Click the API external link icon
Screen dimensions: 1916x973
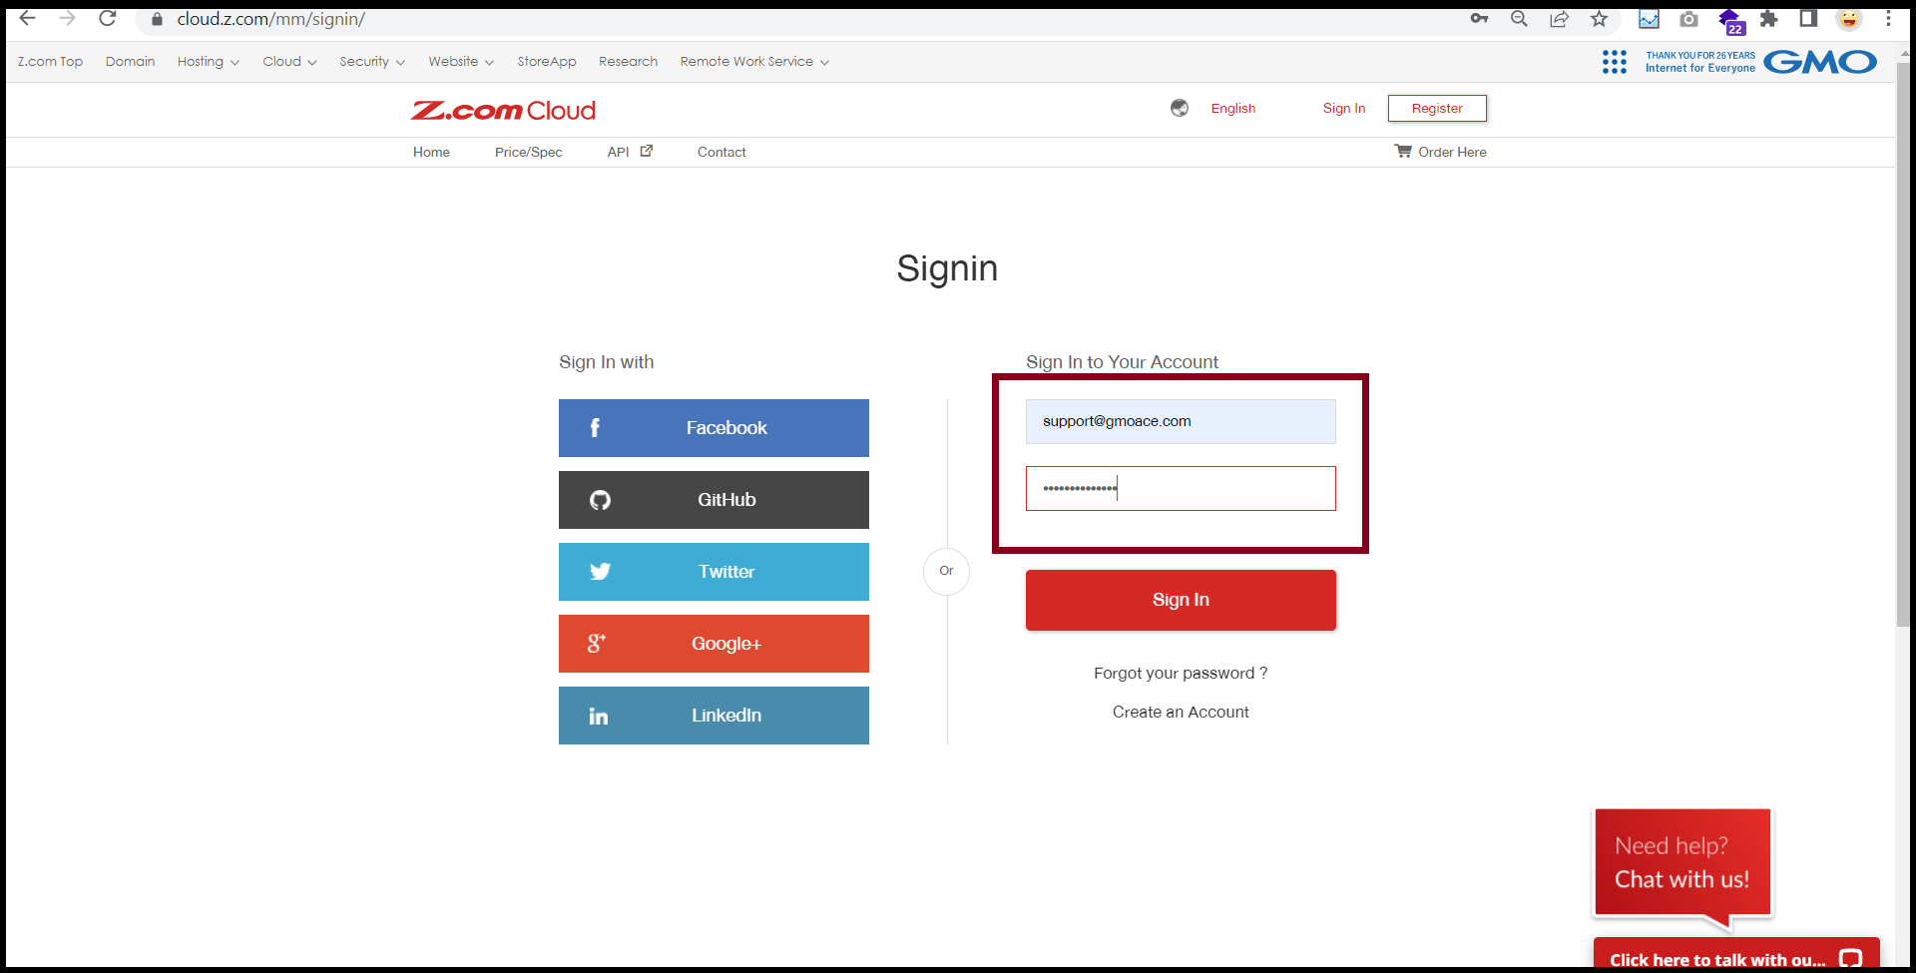click(x=647, y=151)
